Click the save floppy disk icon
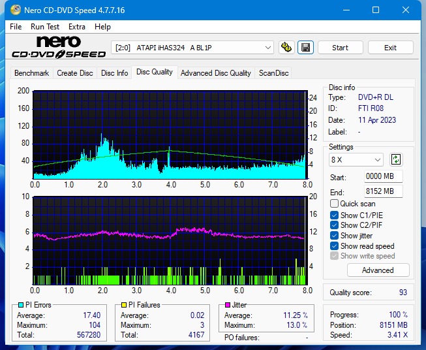426x350 pixels. (305, 48)
